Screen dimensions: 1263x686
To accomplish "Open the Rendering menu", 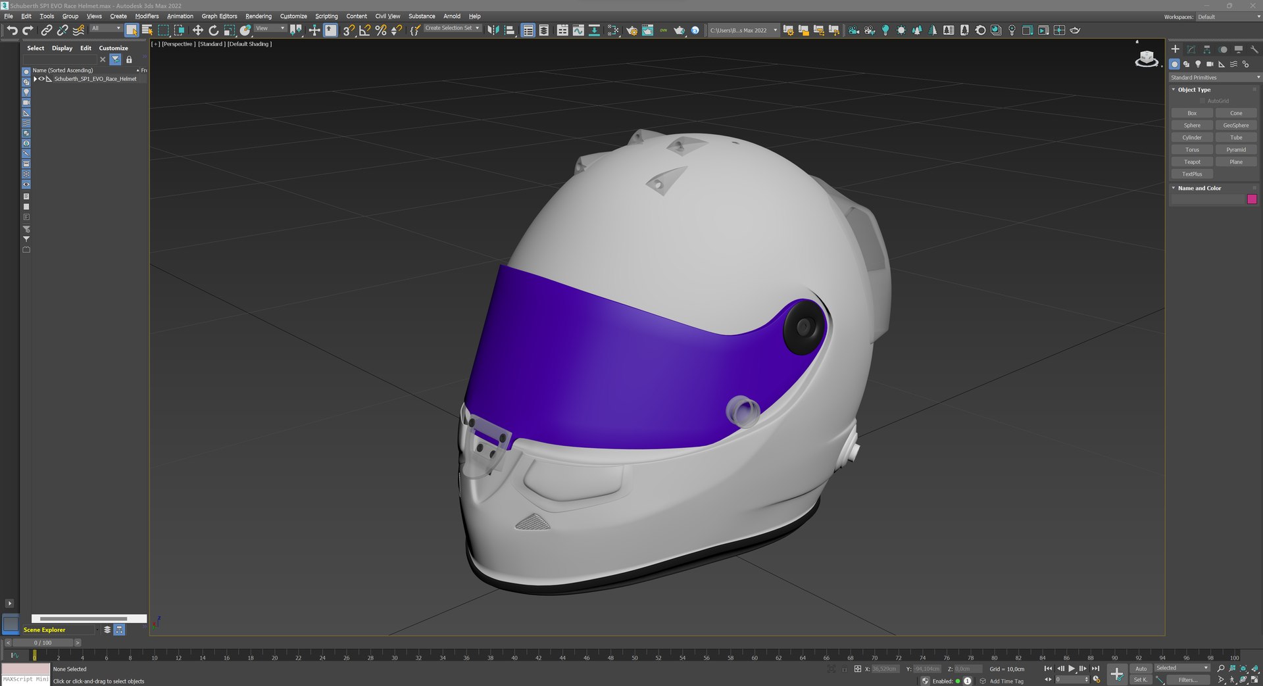I will click(x=259, y=16).
